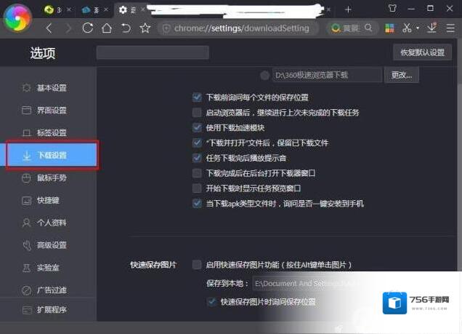The height and width of the screenshot is (334, 462).
Task: Click the settings search field
Action: coord(153,52)
